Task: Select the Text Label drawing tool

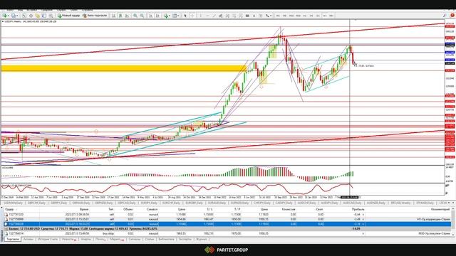Action: [261, 16]
